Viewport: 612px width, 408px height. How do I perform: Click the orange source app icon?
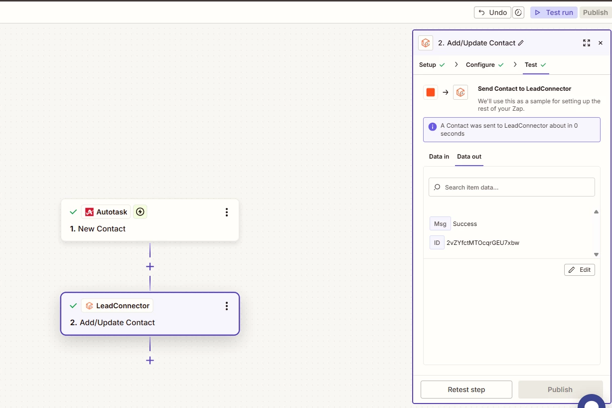tap(431, 92)
